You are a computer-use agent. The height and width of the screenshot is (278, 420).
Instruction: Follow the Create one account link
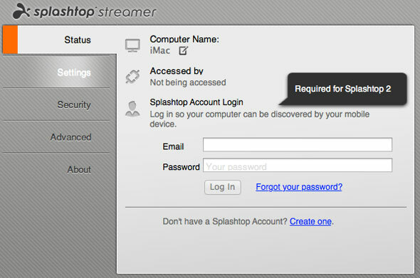coord(310,222)
